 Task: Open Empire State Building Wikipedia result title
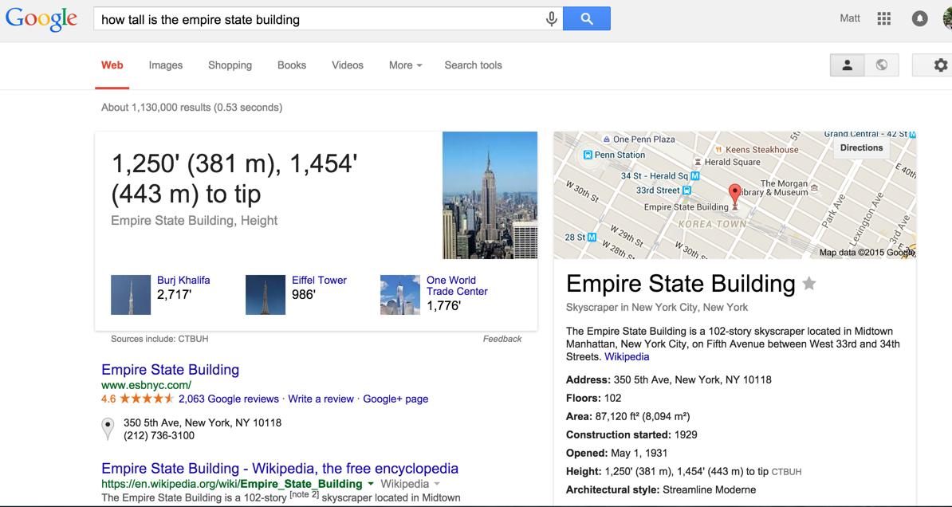(280, 469)
